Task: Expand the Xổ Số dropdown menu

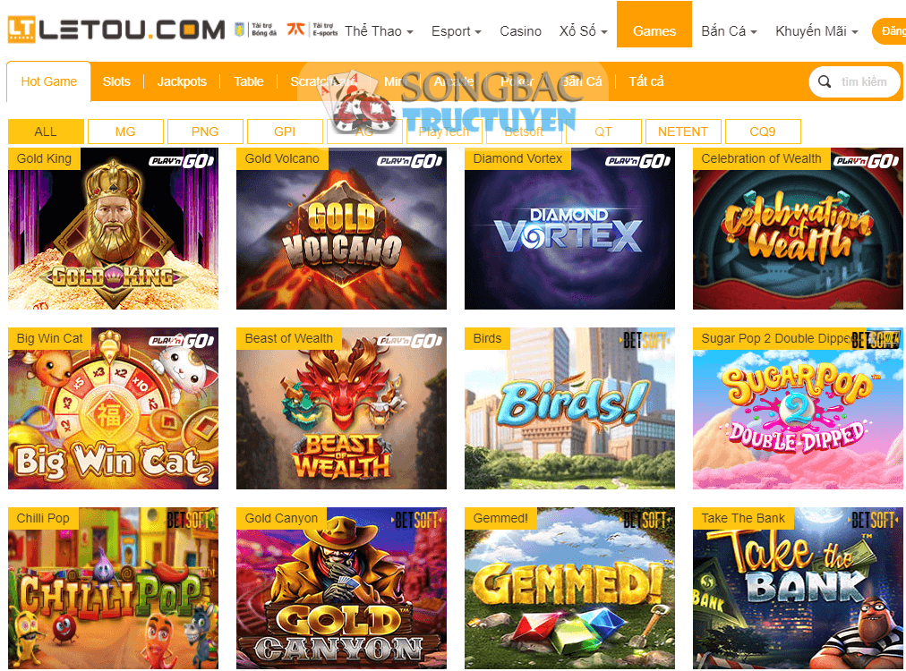Action: click(583, 31)
